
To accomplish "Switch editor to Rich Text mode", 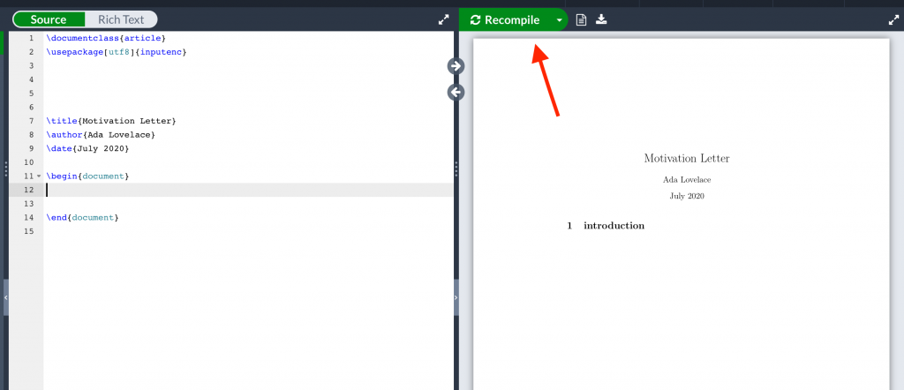I will (121, 19).
